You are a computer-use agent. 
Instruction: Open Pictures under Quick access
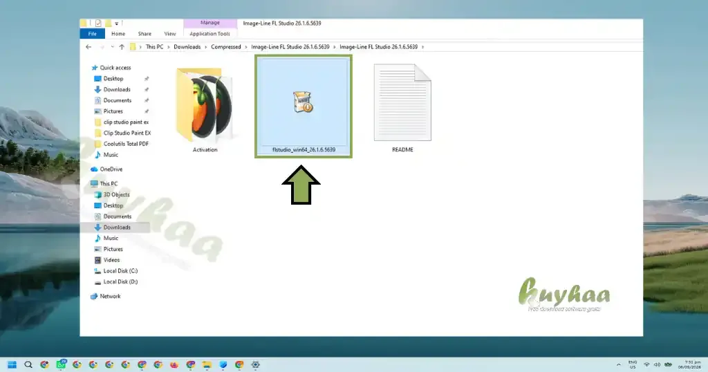[x=113, y=111]
